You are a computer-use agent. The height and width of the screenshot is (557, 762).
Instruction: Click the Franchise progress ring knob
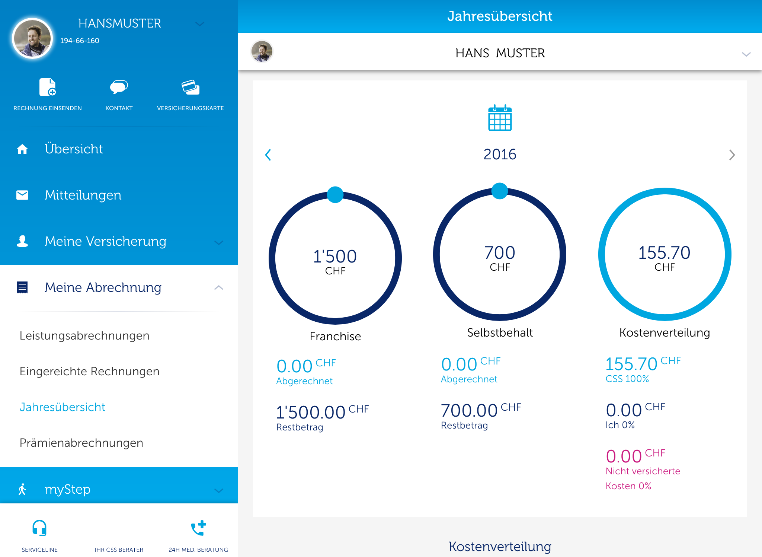click(335, 195)
